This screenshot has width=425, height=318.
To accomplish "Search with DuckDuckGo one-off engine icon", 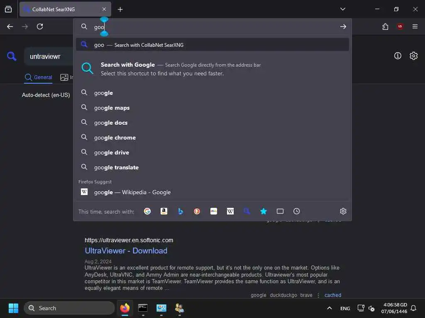I will coord(197,211).
